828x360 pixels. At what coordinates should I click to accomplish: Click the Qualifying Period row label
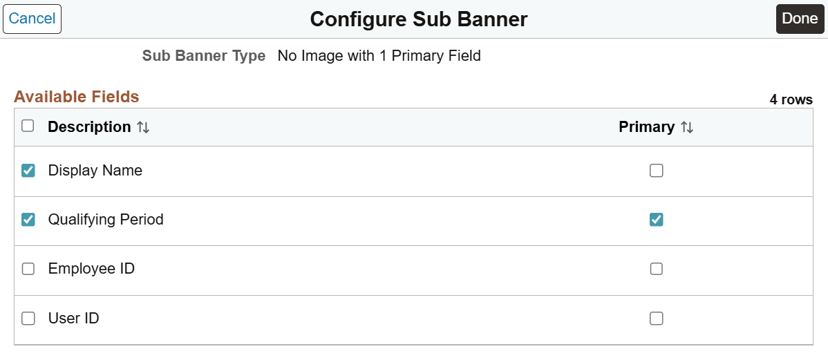pyautogui.click(x=106, y=220)
